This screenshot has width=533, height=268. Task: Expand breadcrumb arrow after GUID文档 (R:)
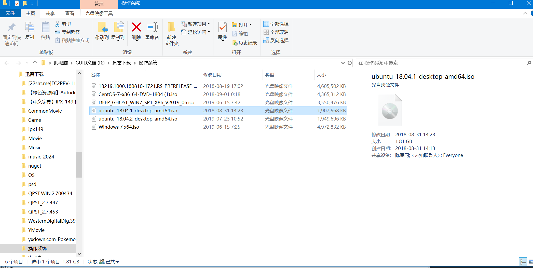click(x=109, y=63)
